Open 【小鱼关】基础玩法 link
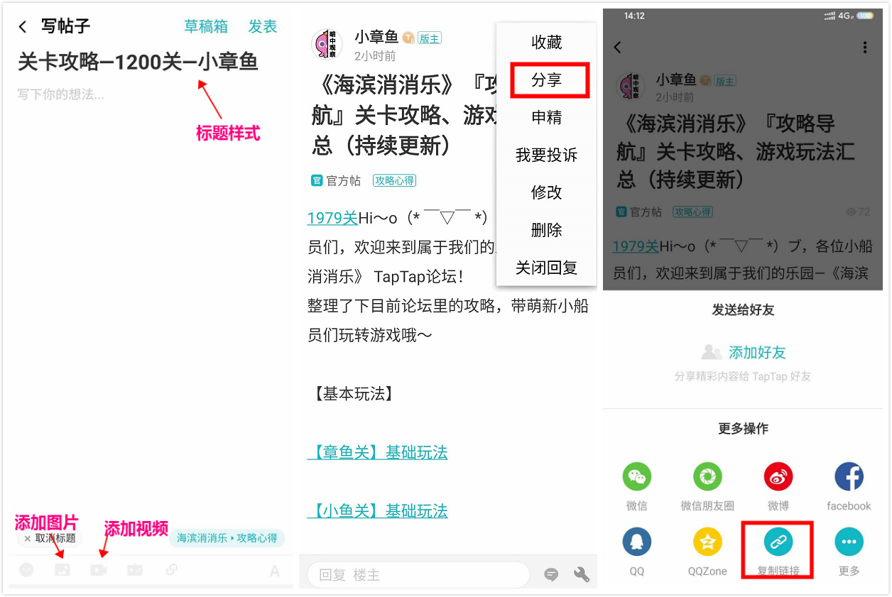 (378, 511)
